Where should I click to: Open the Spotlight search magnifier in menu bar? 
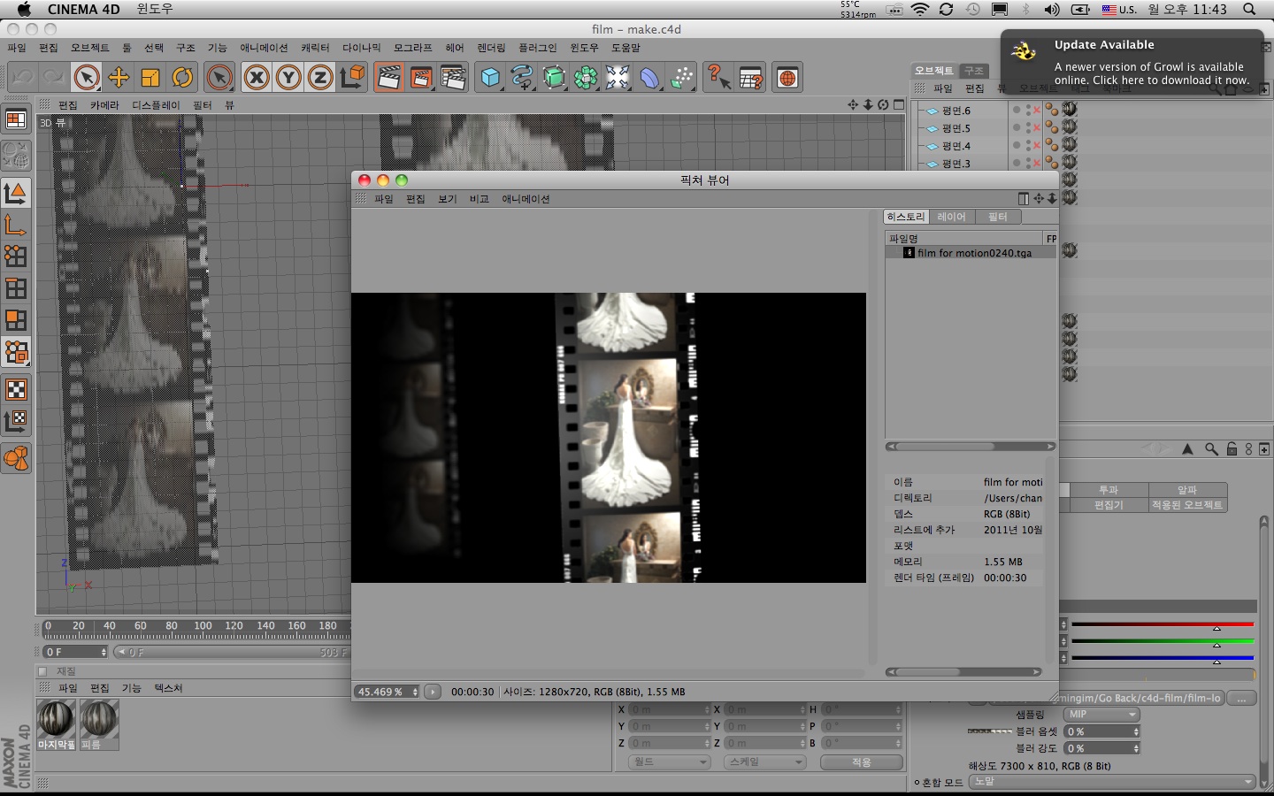pyautogui.click(x=1249, y=10)
